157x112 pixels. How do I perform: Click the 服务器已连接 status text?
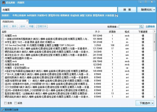[x=12, y=110]
